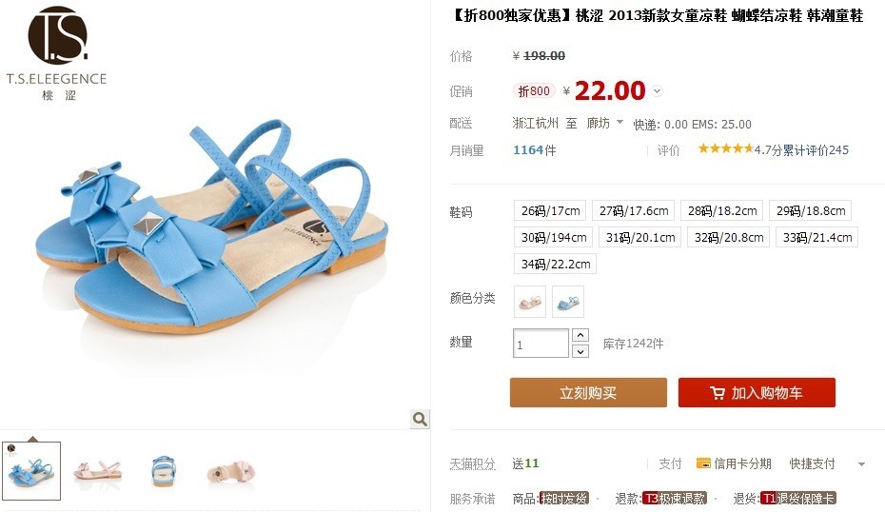Increase quantity with the up stepper arrow
The image size is (885, 512).
(580, 335)
